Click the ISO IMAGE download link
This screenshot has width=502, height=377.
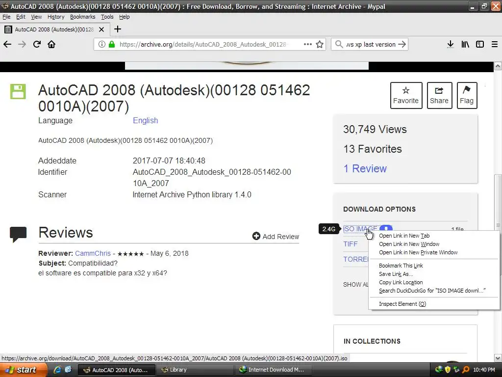(360, 229)
